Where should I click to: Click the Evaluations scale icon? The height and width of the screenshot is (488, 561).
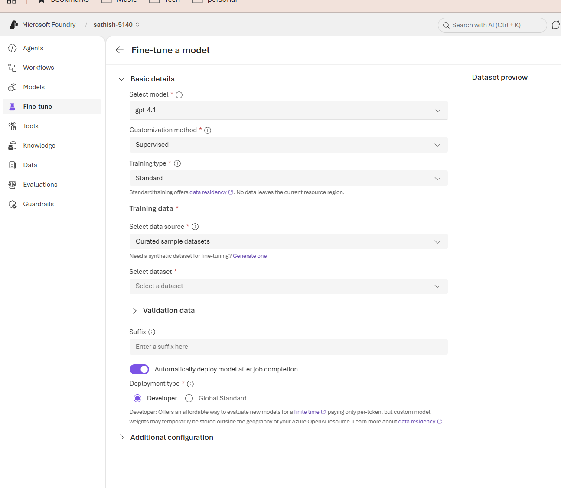pos(13,185)
